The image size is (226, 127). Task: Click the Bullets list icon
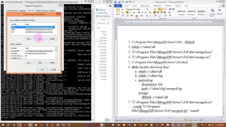tap(155, 9)
